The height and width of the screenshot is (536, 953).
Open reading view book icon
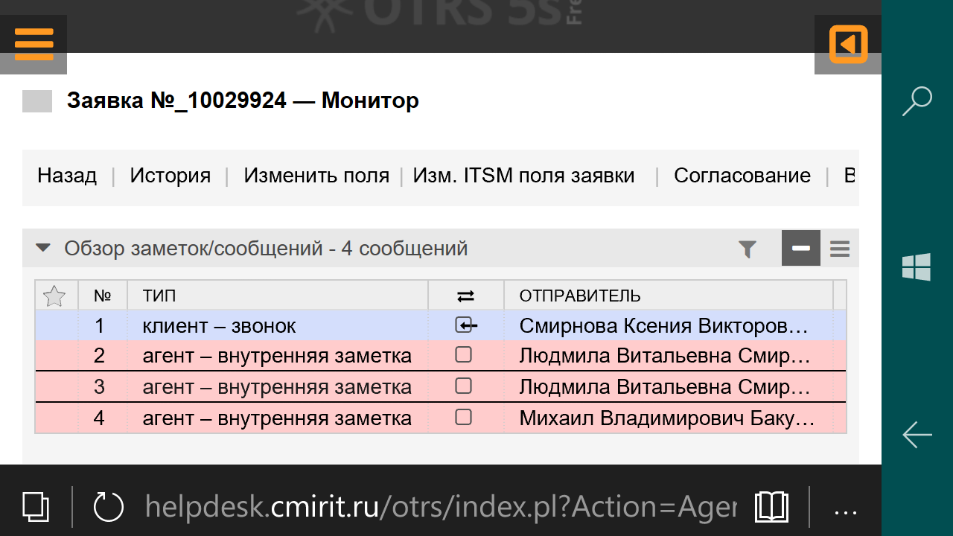tap(771, 507)
